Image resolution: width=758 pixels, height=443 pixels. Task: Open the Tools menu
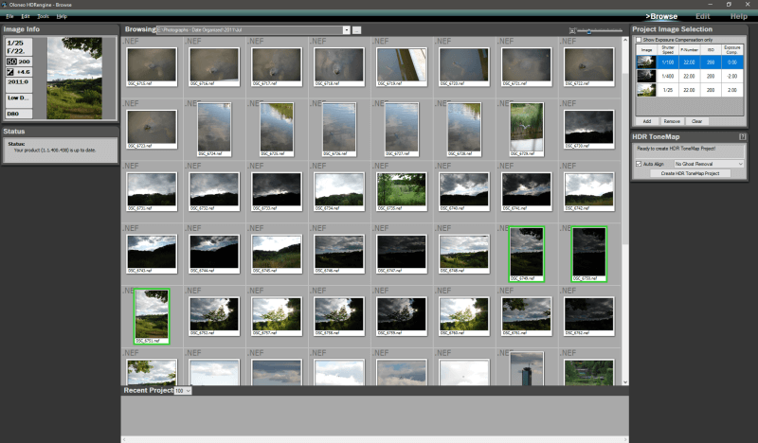(44, 17)
